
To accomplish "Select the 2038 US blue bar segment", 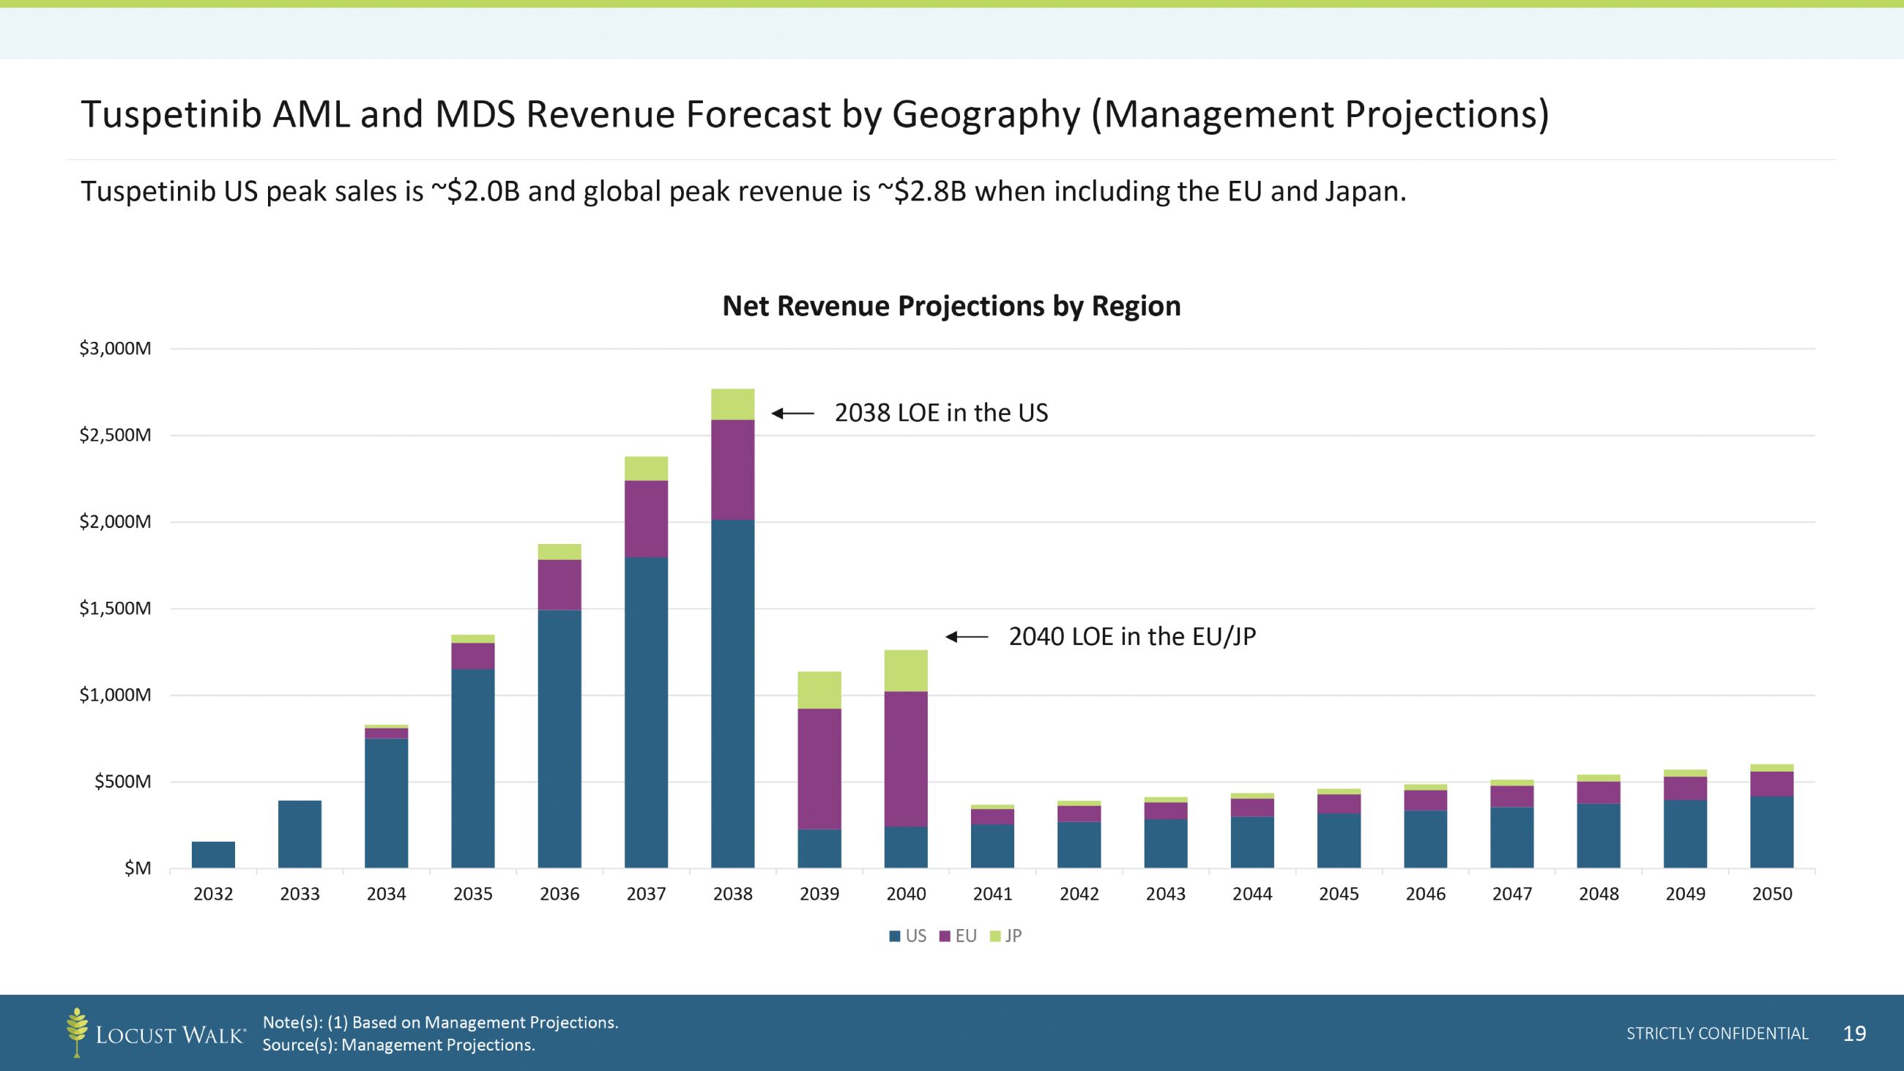I will pyautogui.click(x=732, y=693).
